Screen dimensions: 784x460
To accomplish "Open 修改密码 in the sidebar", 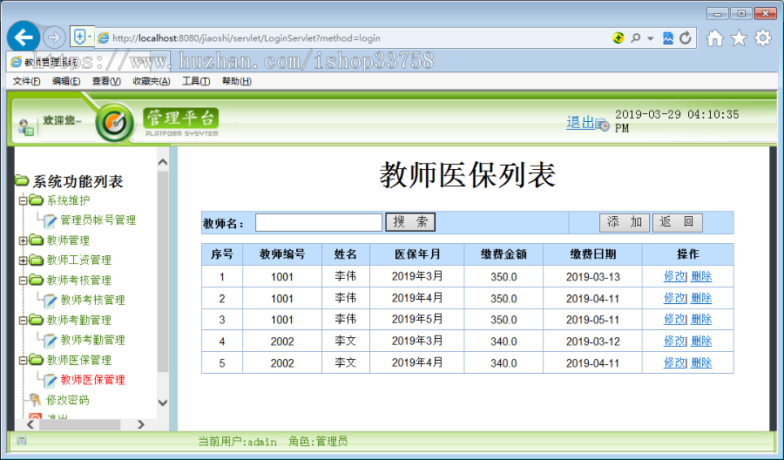I will [67, 400].
